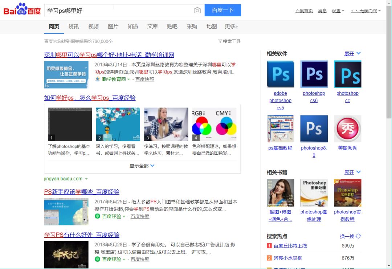Open 如何学好ps,怎么学习ps result title

pyautogui.click(x=90, y=98)
